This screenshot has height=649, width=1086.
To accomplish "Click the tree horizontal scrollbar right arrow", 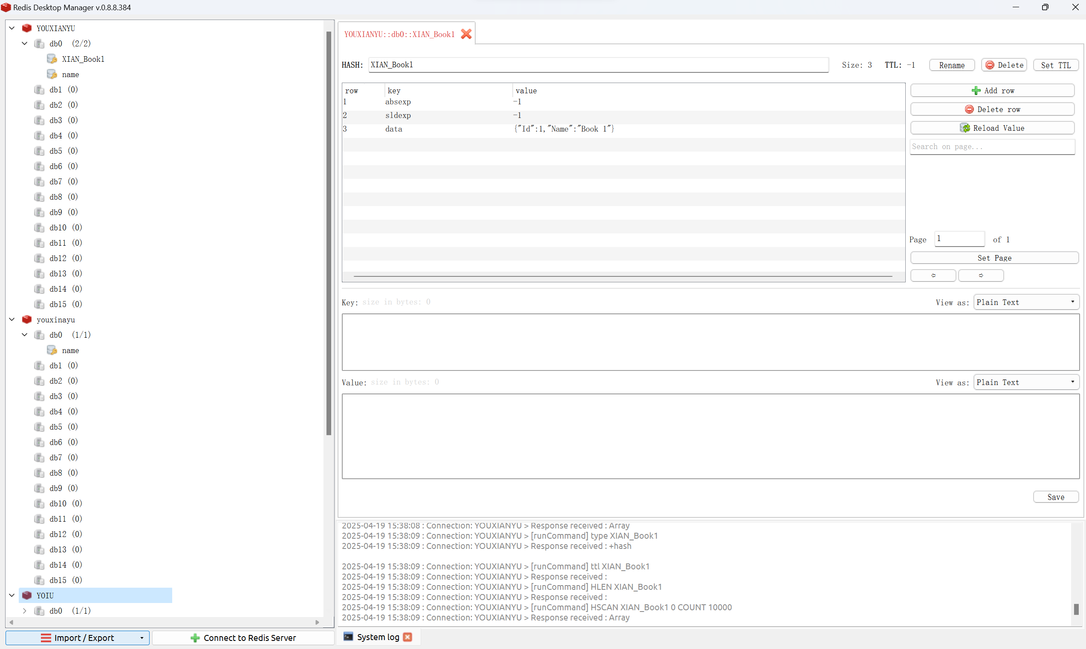I will click(318, 622).
